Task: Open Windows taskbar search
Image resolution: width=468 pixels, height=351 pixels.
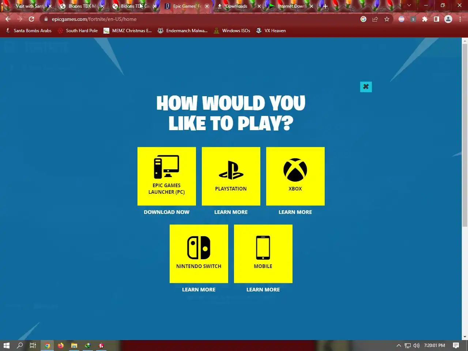Action: tap(20, 346)
